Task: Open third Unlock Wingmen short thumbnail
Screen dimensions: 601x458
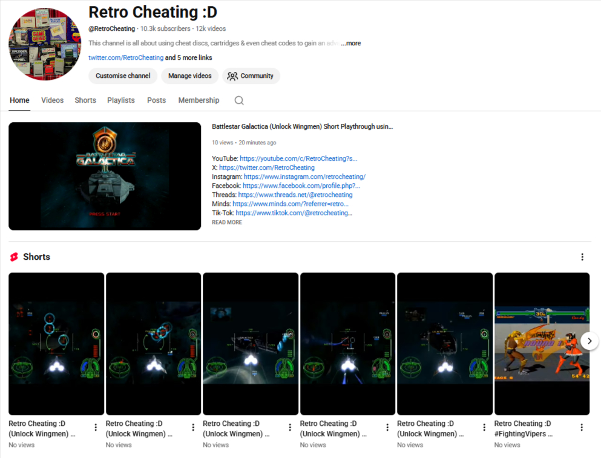Action: (251, 344)
